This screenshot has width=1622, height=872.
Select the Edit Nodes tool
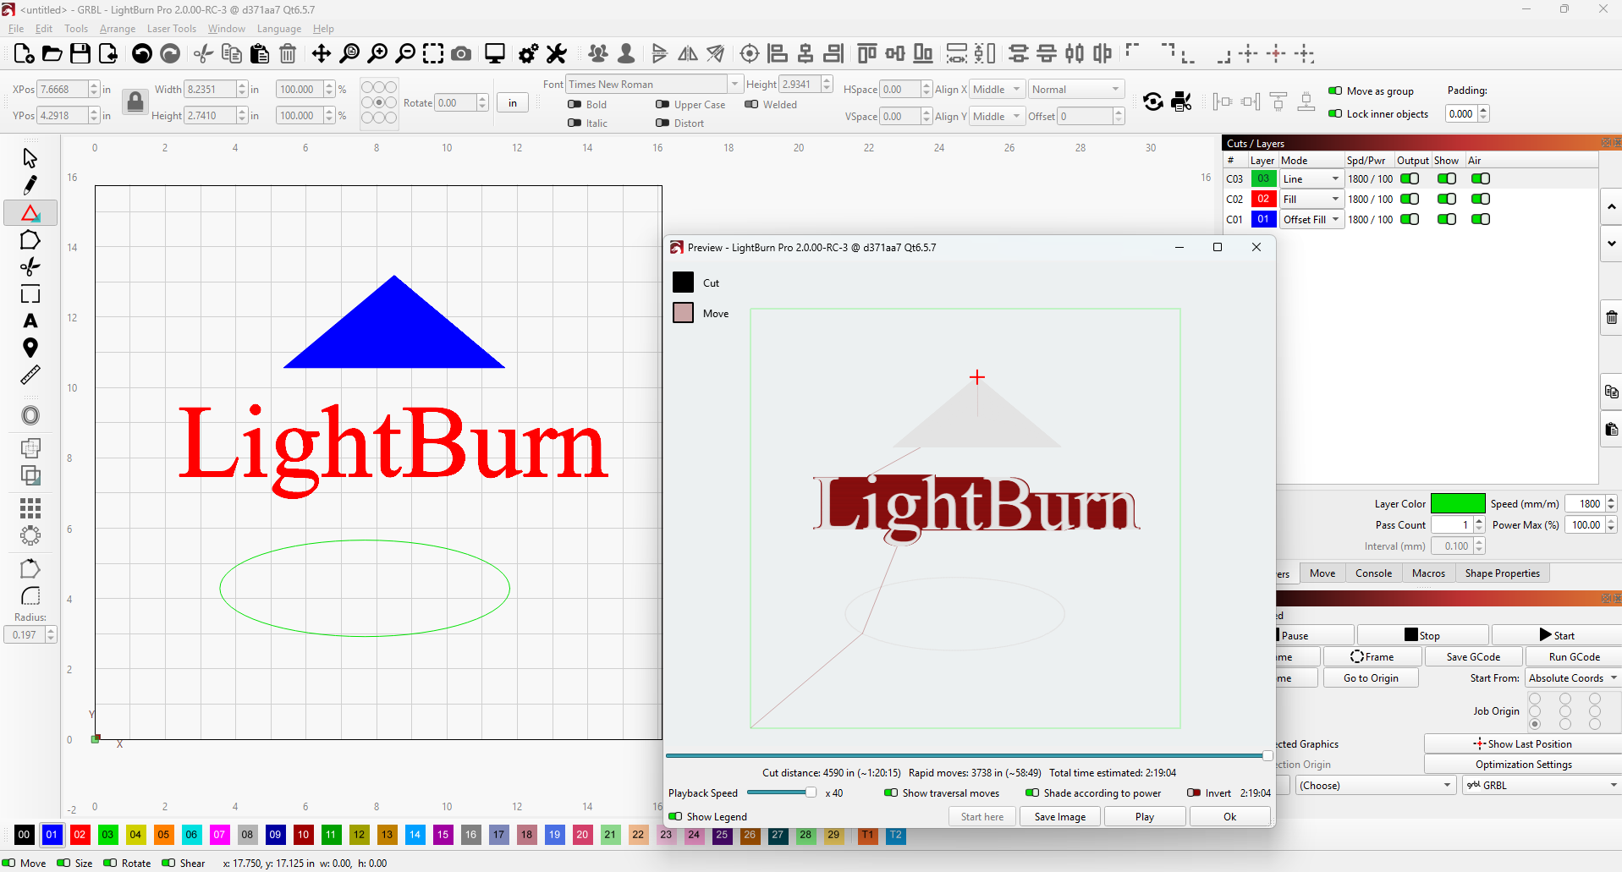point(30,212)
